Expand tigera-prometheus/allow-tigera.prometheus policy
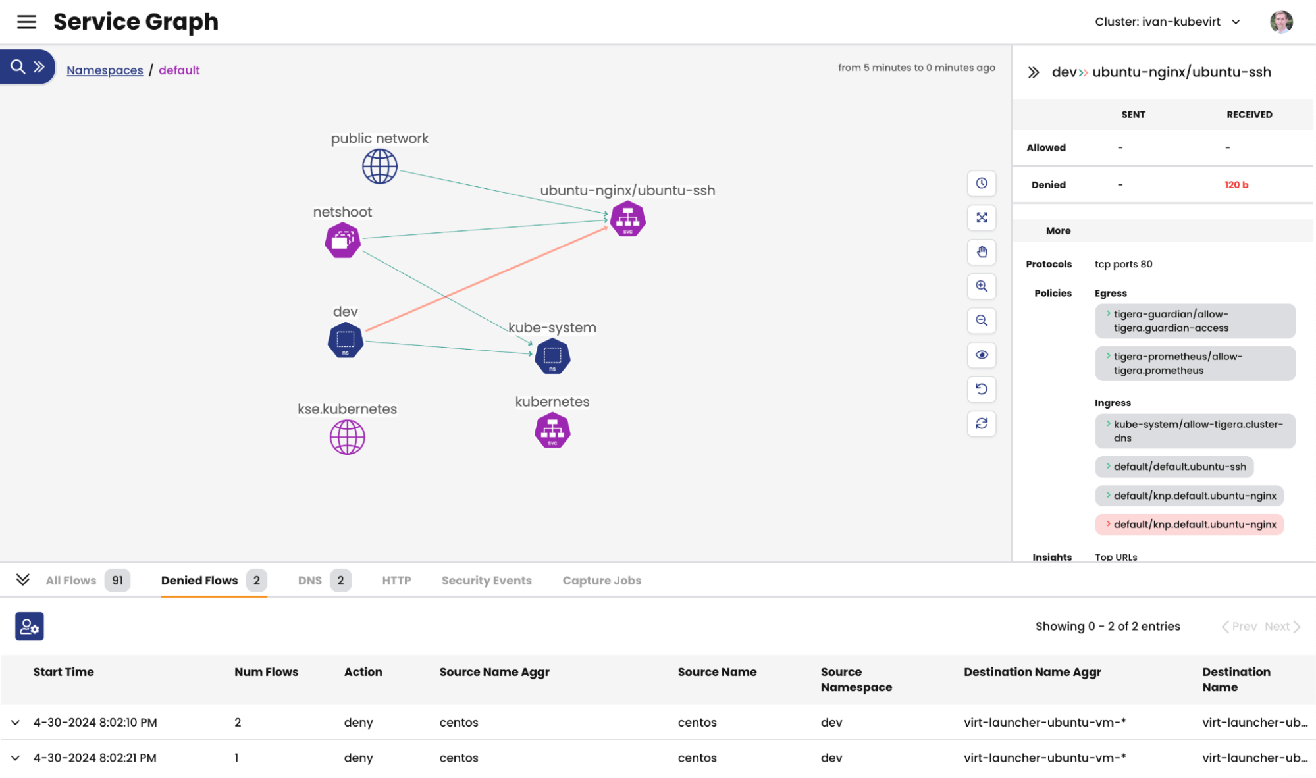This screenshot has height=778, width=1316. 1195,363
